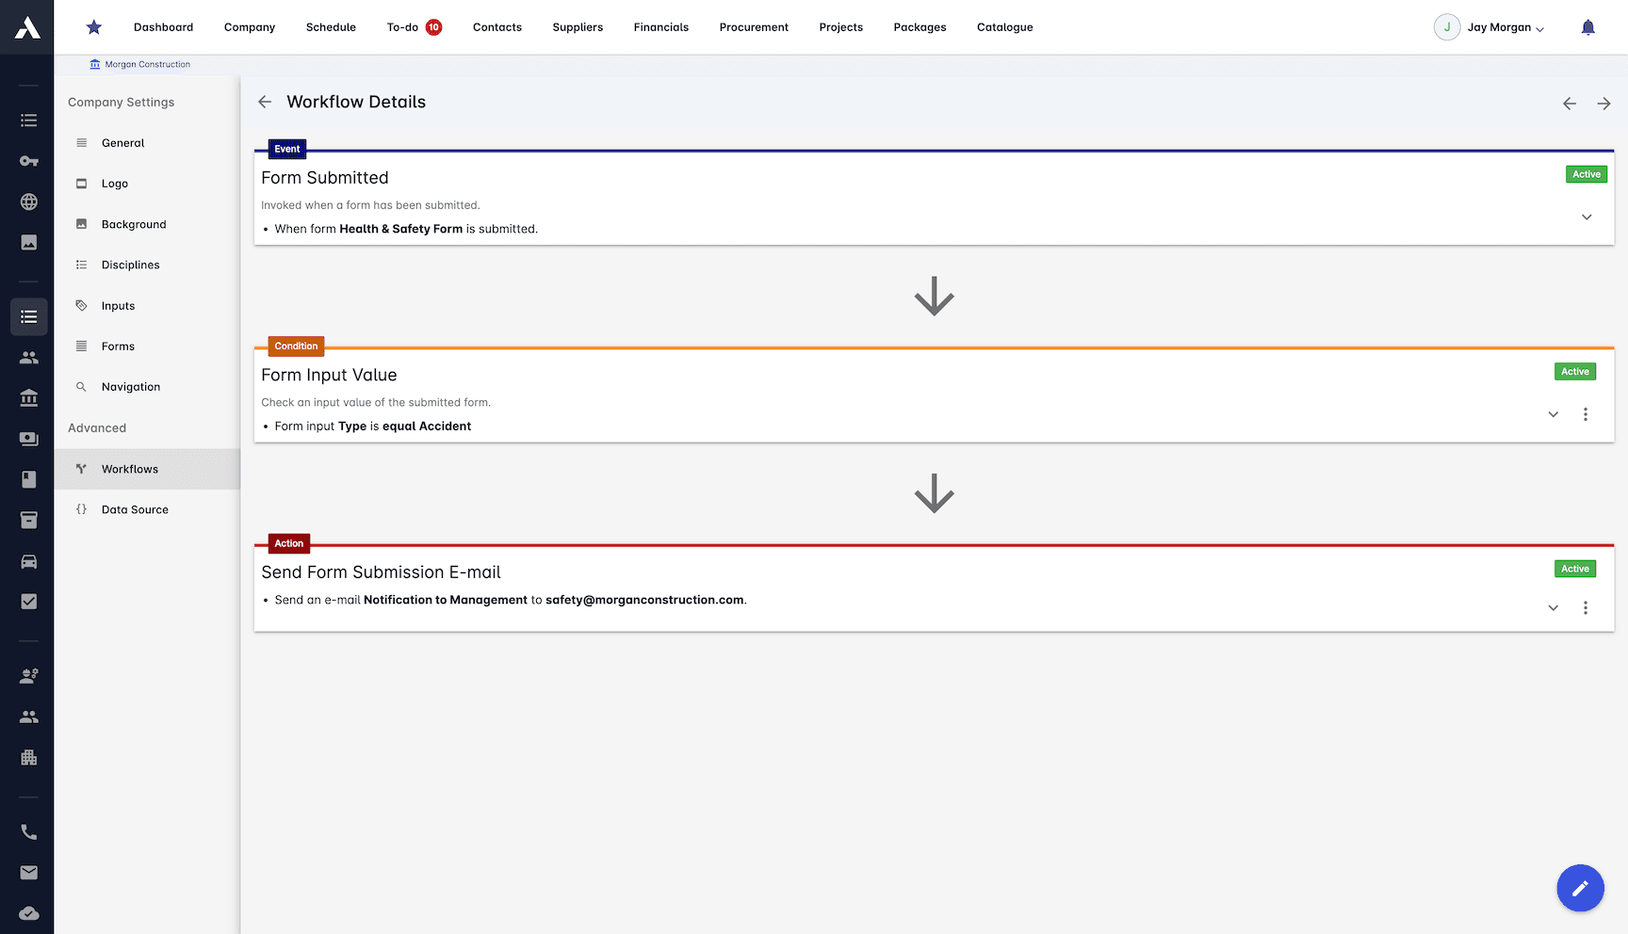Click the Active badge on Form Submitted
Image resolution: width=1628 pixels, height=934 pixels.
coord(1586,174)
